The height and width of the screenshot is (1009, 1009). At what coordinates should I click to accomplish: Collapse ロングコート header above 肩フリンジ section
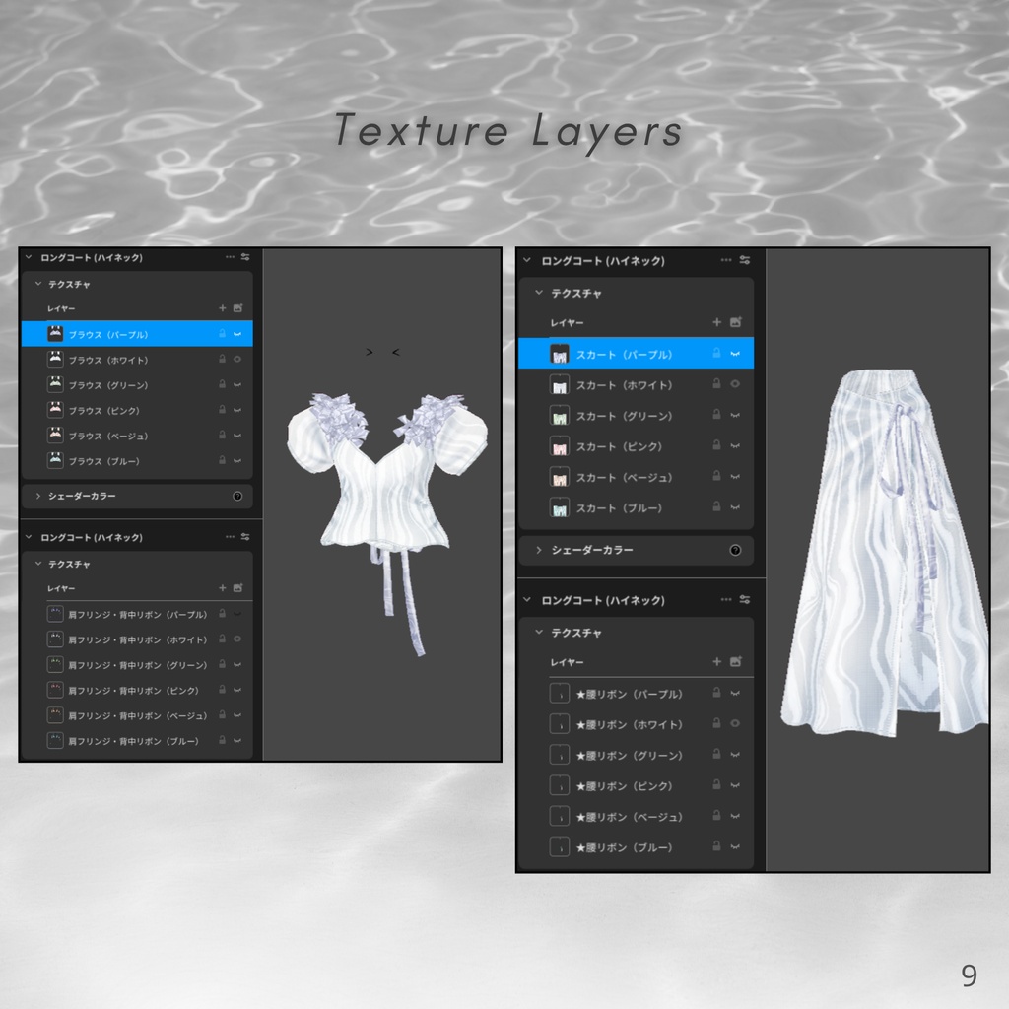tap(29, 537)
